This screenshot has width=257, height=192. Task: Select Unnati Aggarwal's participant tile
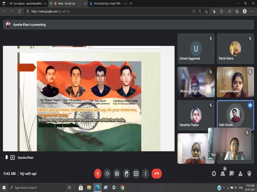coord(196,49)
